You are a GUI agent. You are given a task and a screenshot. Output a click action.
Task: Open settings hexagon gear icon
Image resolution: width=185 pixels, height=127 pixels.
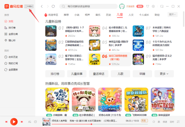(x=153, y=6)
